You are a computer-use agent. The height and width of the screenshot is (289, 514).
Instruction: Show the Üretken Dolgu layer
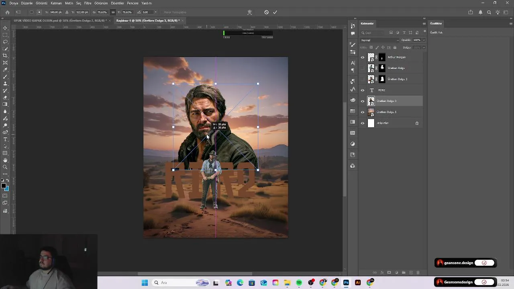tap(363, 68)
